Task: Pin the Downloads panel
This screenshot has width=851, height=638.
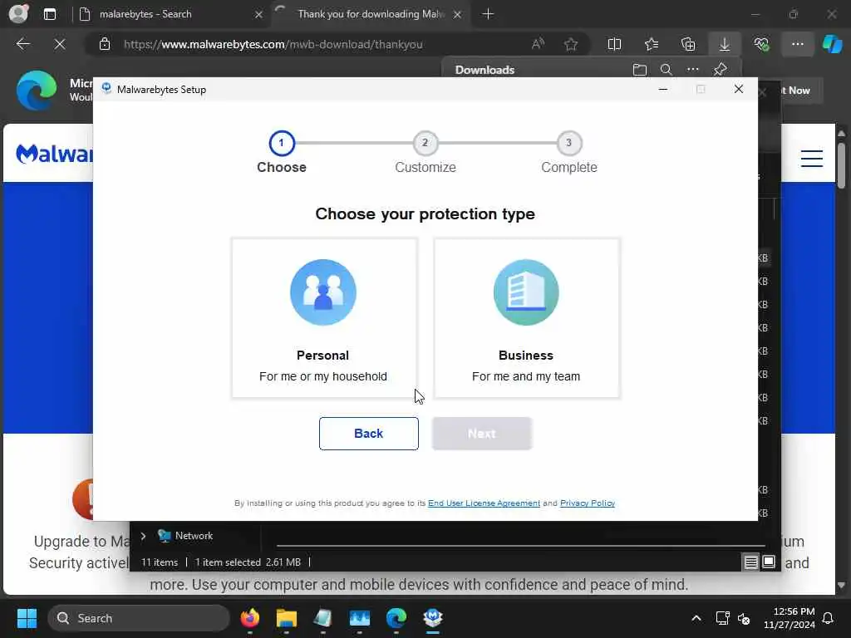Action: click(721, 70)
